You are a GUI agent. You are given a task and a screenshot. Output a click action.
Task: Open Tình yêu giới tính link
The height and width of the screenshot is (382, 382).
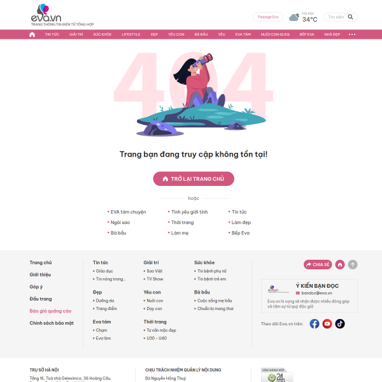189,212
